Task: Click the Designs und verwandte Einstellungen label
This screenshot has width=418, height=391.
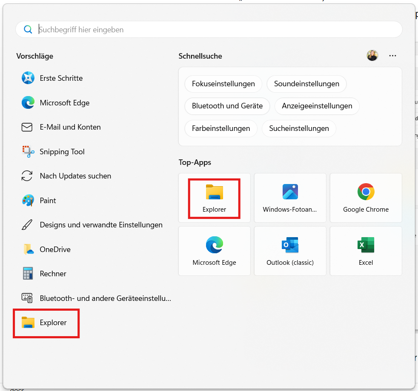Action: pos(101,225)
